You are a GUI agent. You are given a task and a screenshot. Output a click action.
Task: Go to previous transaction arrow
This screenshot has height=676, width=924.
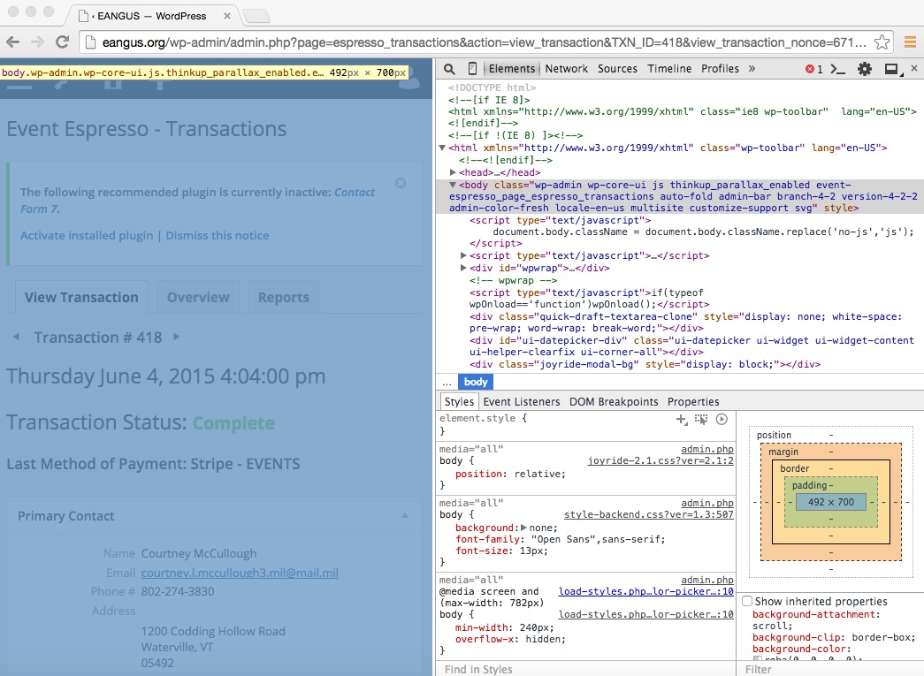tap(17, 337)
